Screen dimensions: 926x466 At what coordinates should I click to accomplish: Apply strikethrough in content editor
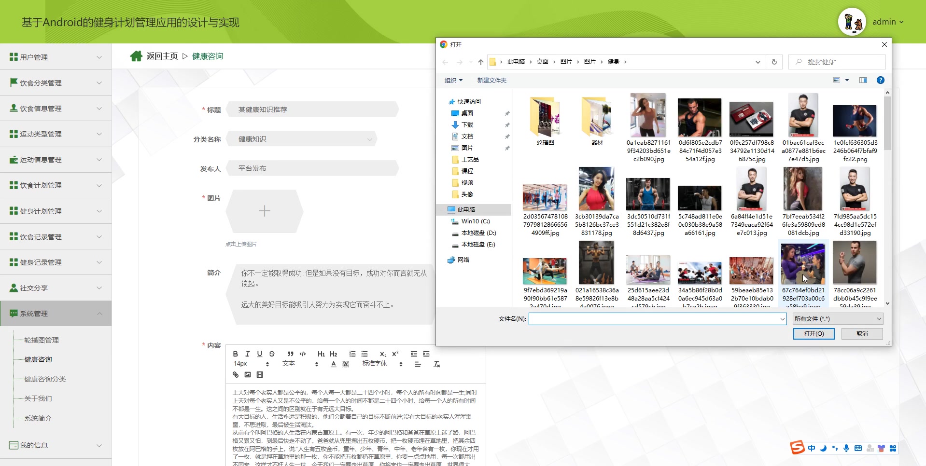tap(272, 354)
